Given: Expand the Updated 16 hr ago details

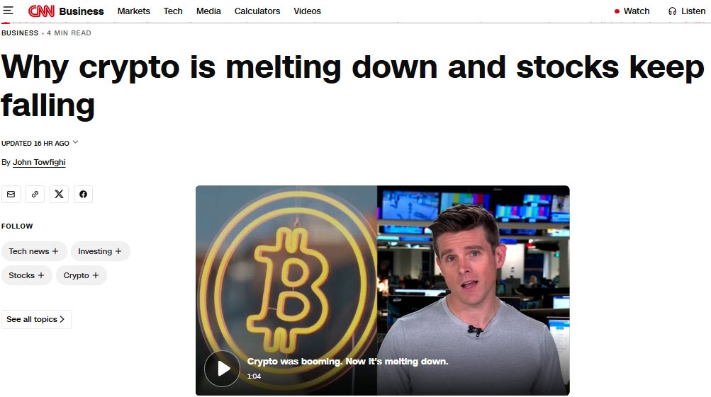Looking at the screenshot, I should (x=40, y=143).
